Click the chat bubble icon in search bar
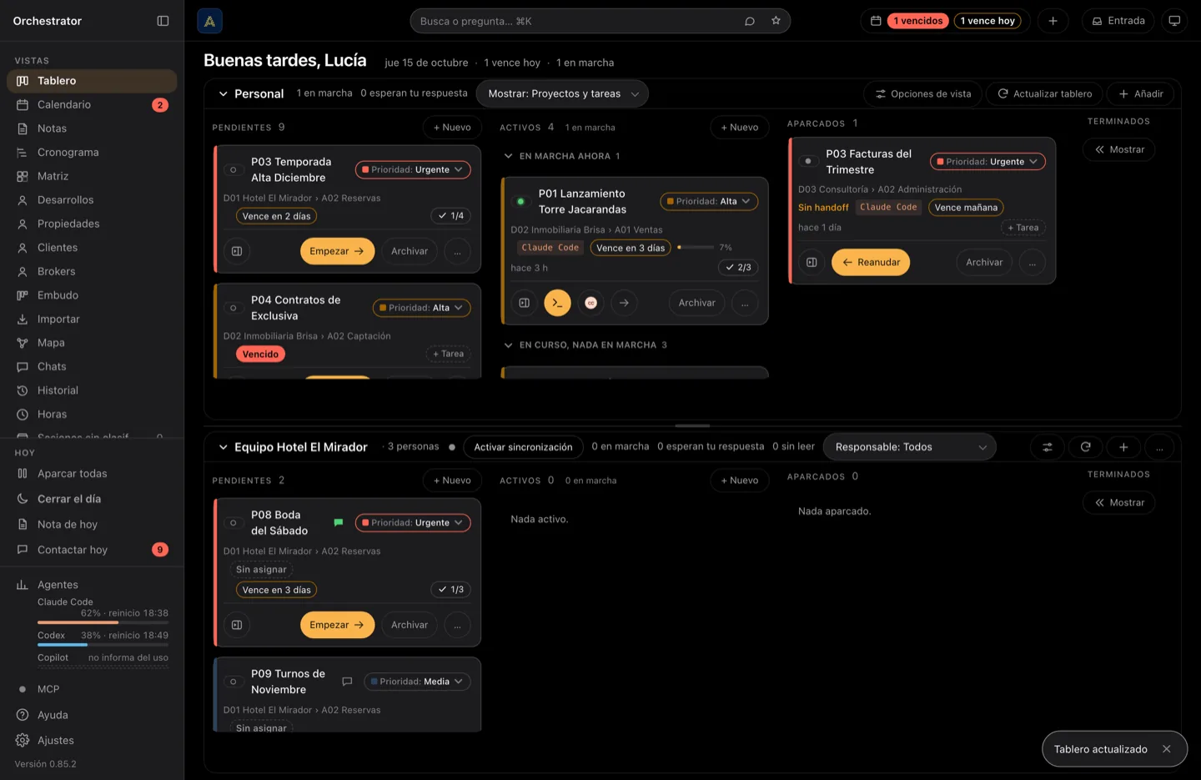Image resolution: width=1201 pixels, height=780 pixels. (x=750, y=21)
